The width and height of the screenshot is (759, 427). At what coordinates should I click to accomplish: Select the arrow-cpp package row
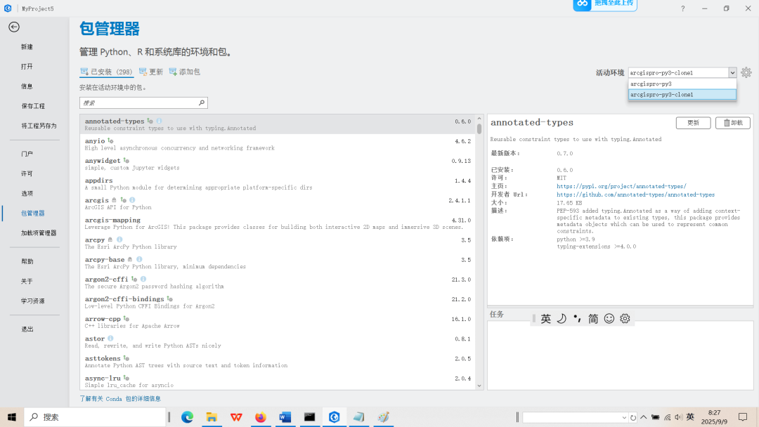click(278, 322)
